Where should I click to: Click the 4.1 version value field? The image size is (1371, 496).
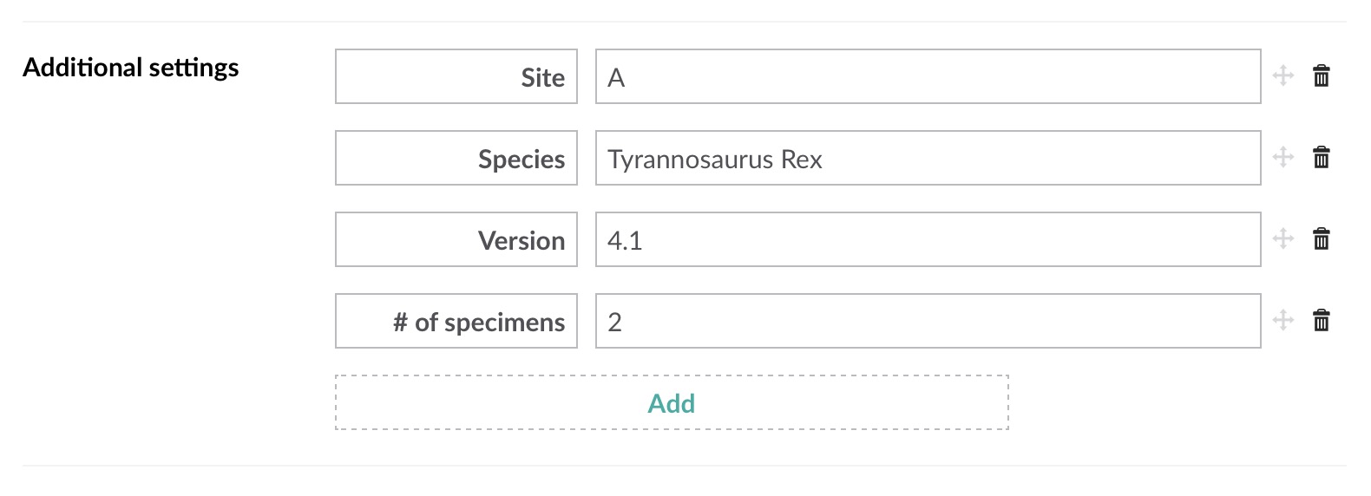click(x=928, y=239)
